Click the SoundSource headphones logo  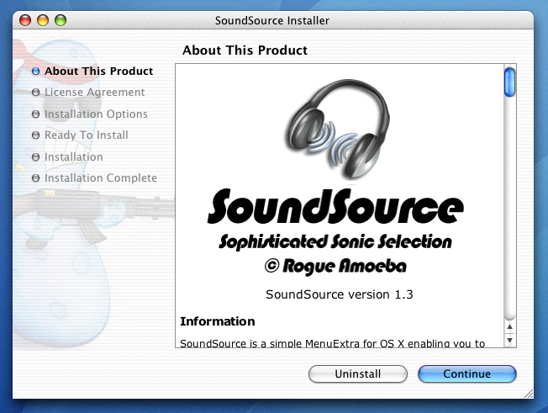click(339, 129)
